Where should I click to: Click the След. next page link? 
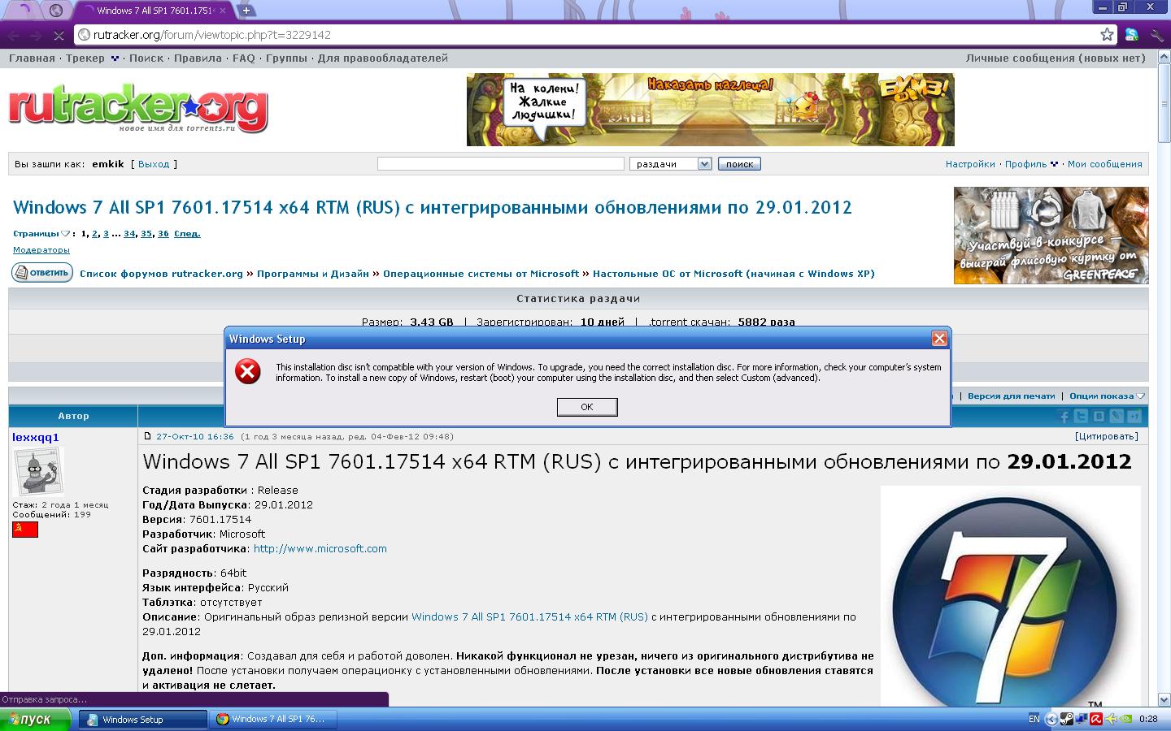coord(187,234)
